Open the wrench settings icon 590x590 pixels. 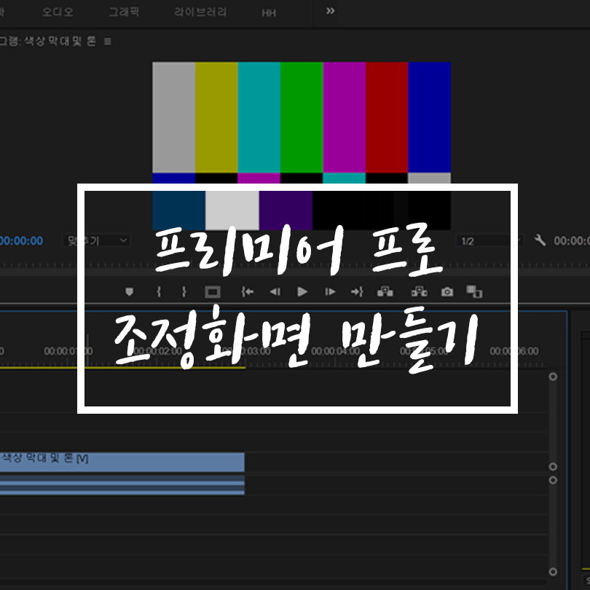pos(540,240)
